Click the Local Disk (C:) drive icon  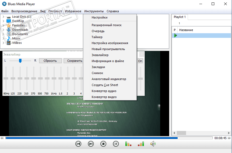(x=9, y=17)
